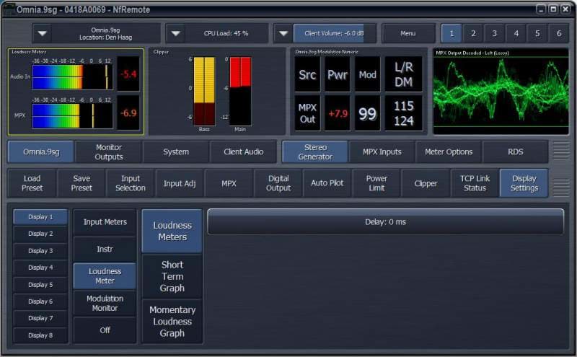Open Display Settings

[524, 183]
